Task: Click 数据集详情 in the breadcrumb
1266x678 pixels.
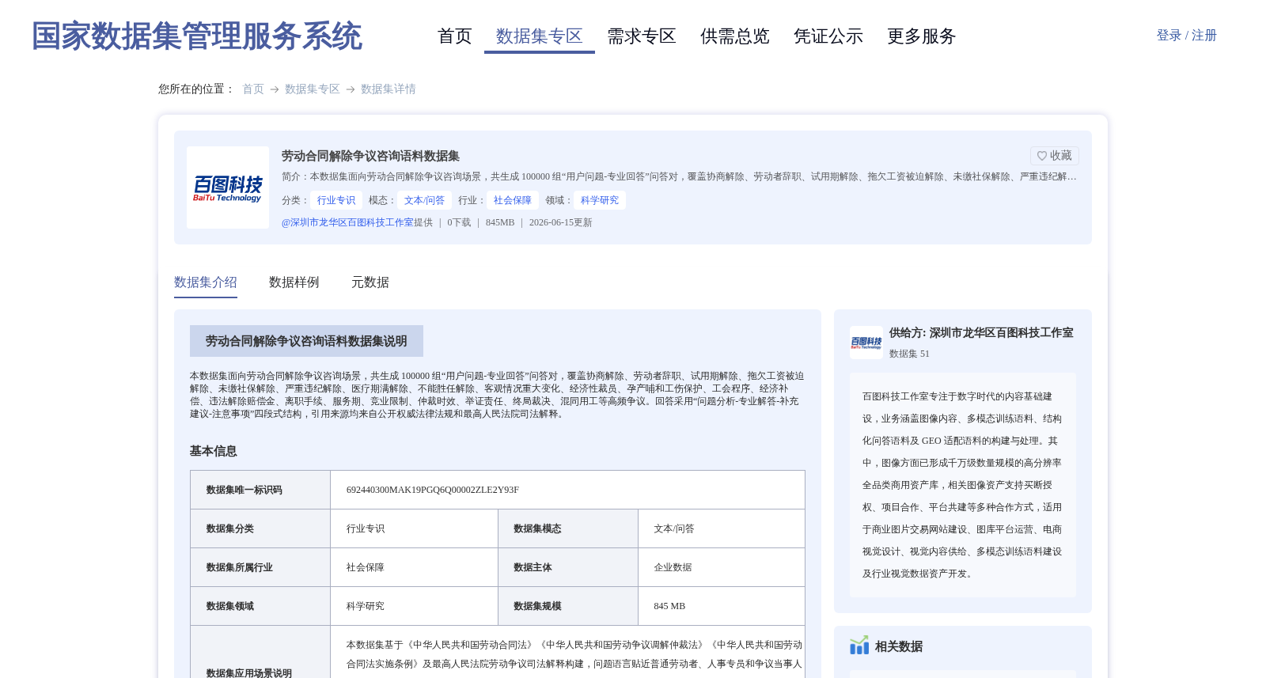Action: pos(388,89)
